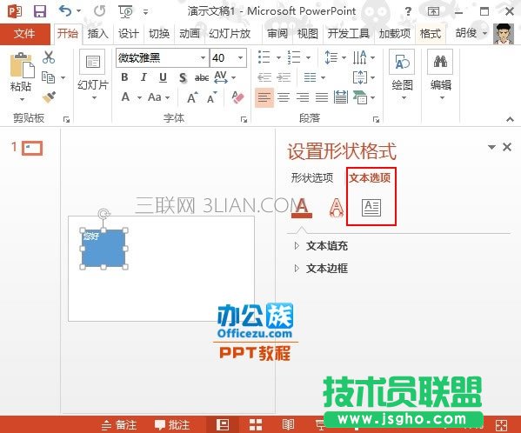Click the Save icon in quick access toolbar
The height and width of the screenshot is (433, 521).
tap(40, 11)
